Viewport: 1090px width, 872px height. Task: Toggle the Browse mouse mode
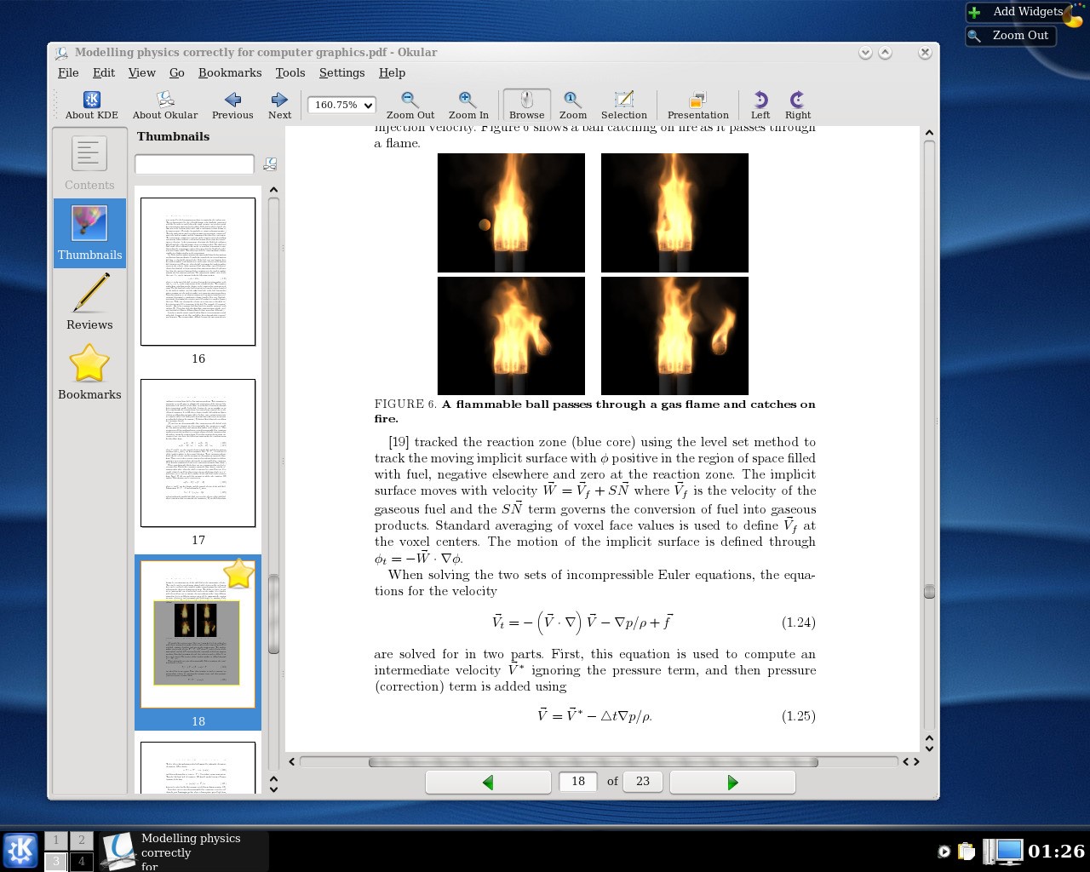pos(526,105)
